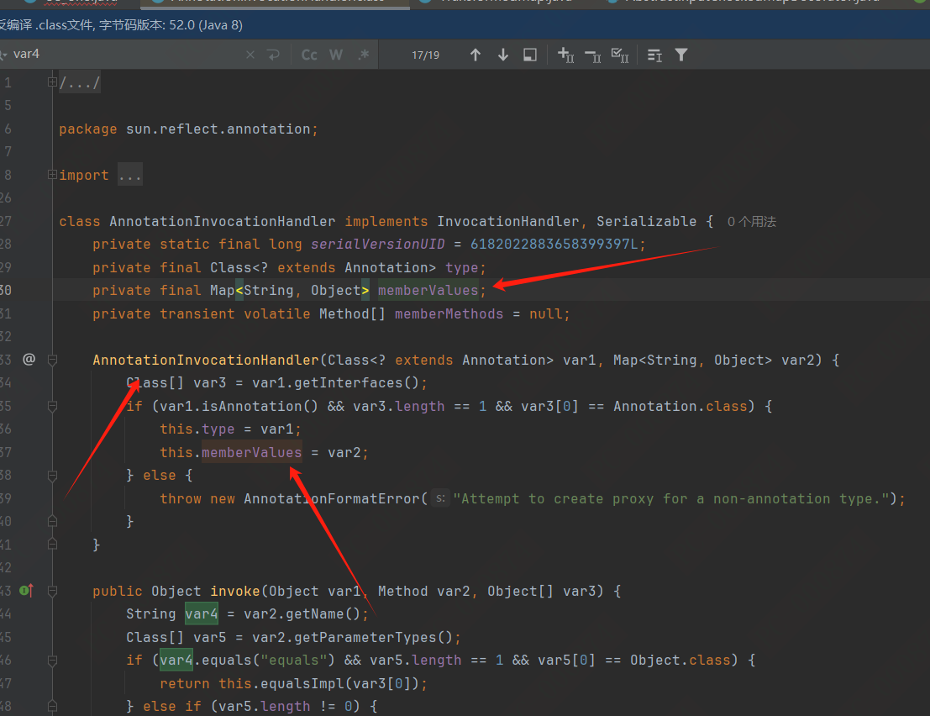Click the invoke method name
The width and height of the screenshot is (930, 716).
coord(235,592)
